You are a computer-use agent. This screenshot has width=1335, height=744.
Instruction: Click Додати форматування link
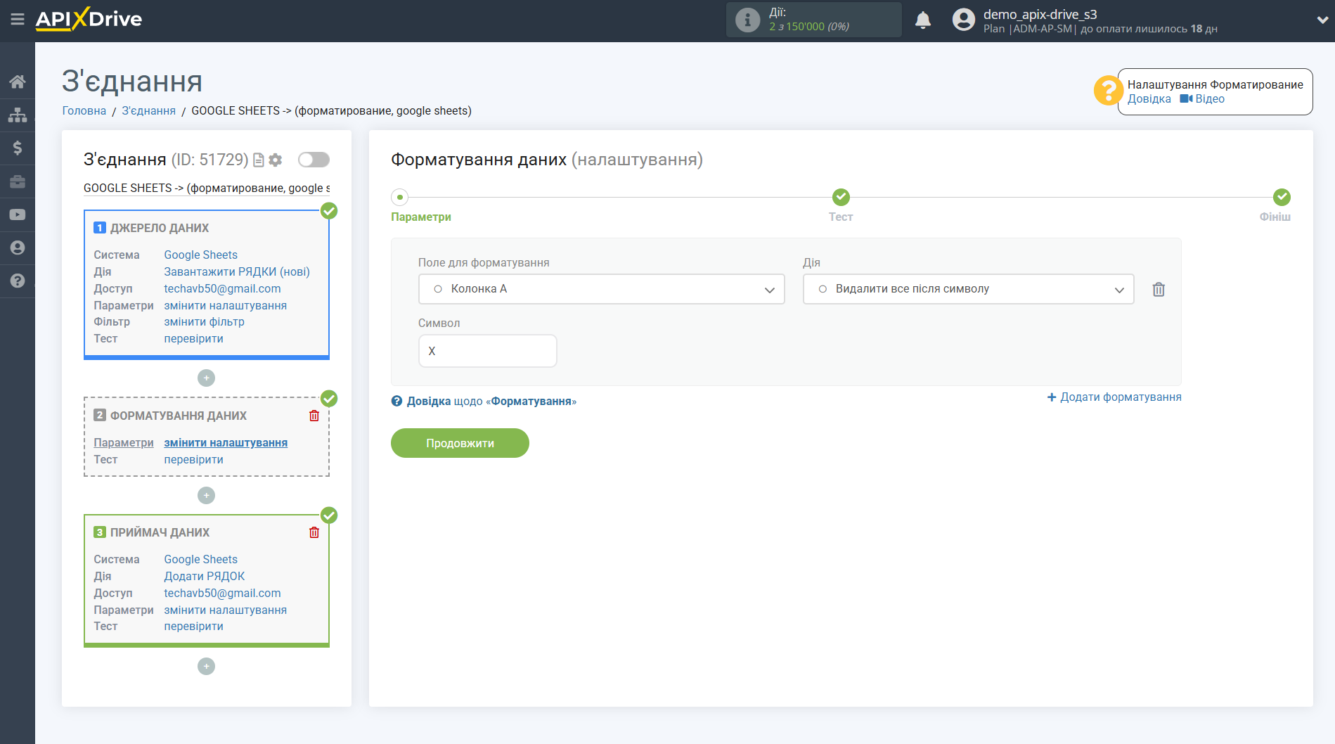click(1114, 397)
